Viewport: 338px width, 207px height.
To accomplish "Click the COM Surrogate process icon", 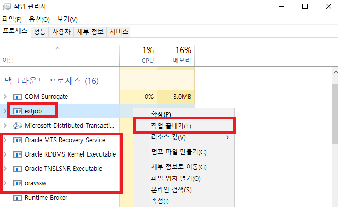I will [18, 97].
